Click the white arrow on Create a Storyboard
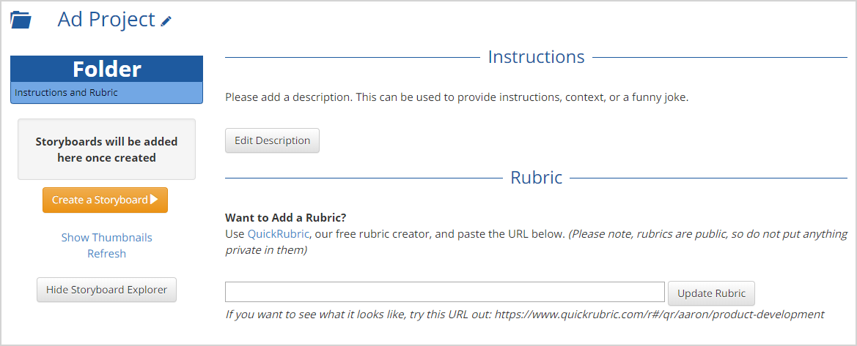Viewport: 857px width, 346px height. 154,200
